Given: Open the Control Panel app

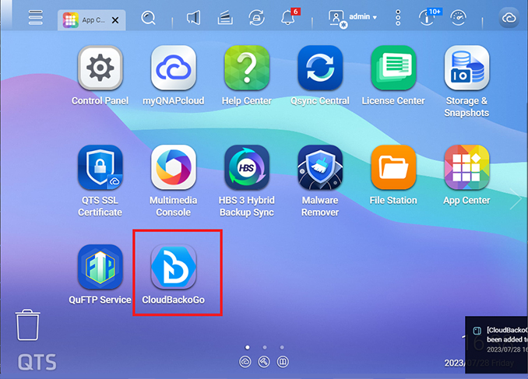Looking at the screenshot, I should click(100, 68).
